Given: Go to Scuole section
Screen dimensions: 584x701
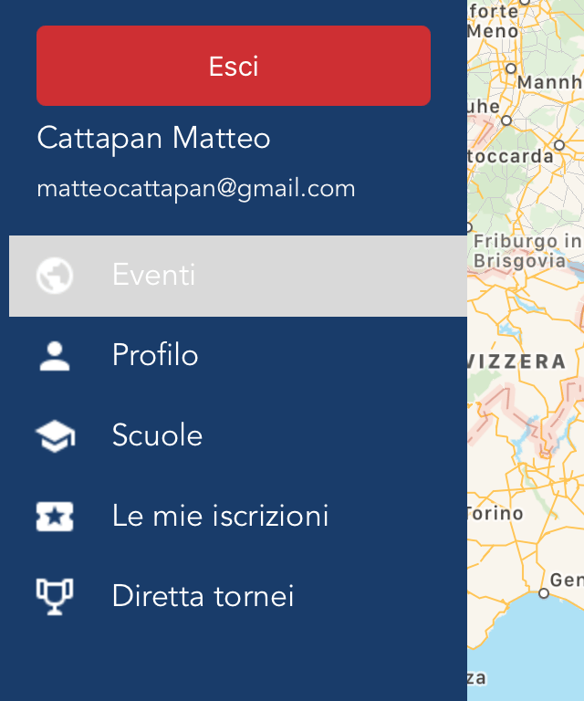Looking at the screenshot, I should 157,435.
